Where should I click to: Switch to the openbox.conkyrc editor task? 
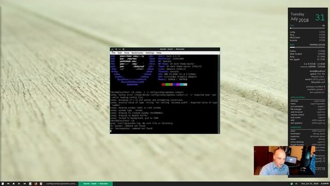click(x=61, y=184)
